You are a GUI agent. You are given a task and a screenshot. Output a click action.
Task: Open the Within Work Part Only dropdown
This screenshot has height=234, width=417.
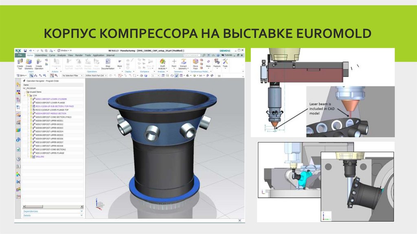96,75
